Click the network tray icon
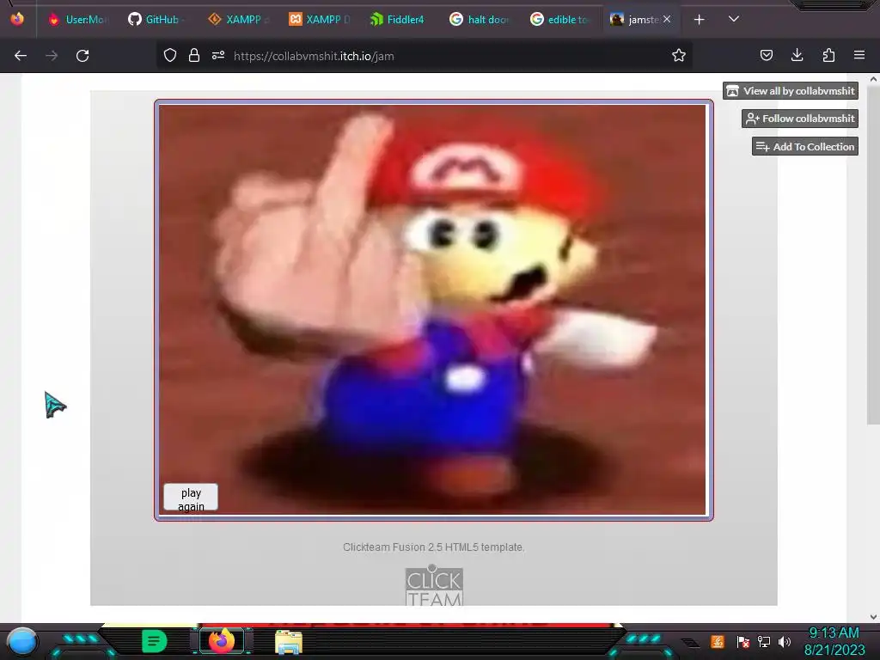Screen dimensions: 880x660 pos(764,641)
